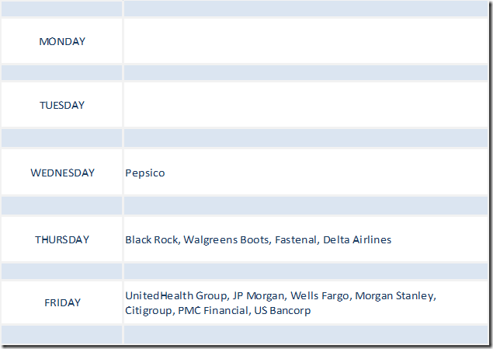
Task: Click the Pepsico entry
Action: [145, 173]
